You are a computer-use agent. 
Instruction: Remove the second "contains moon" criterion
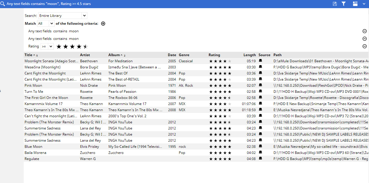pos(365,39)
